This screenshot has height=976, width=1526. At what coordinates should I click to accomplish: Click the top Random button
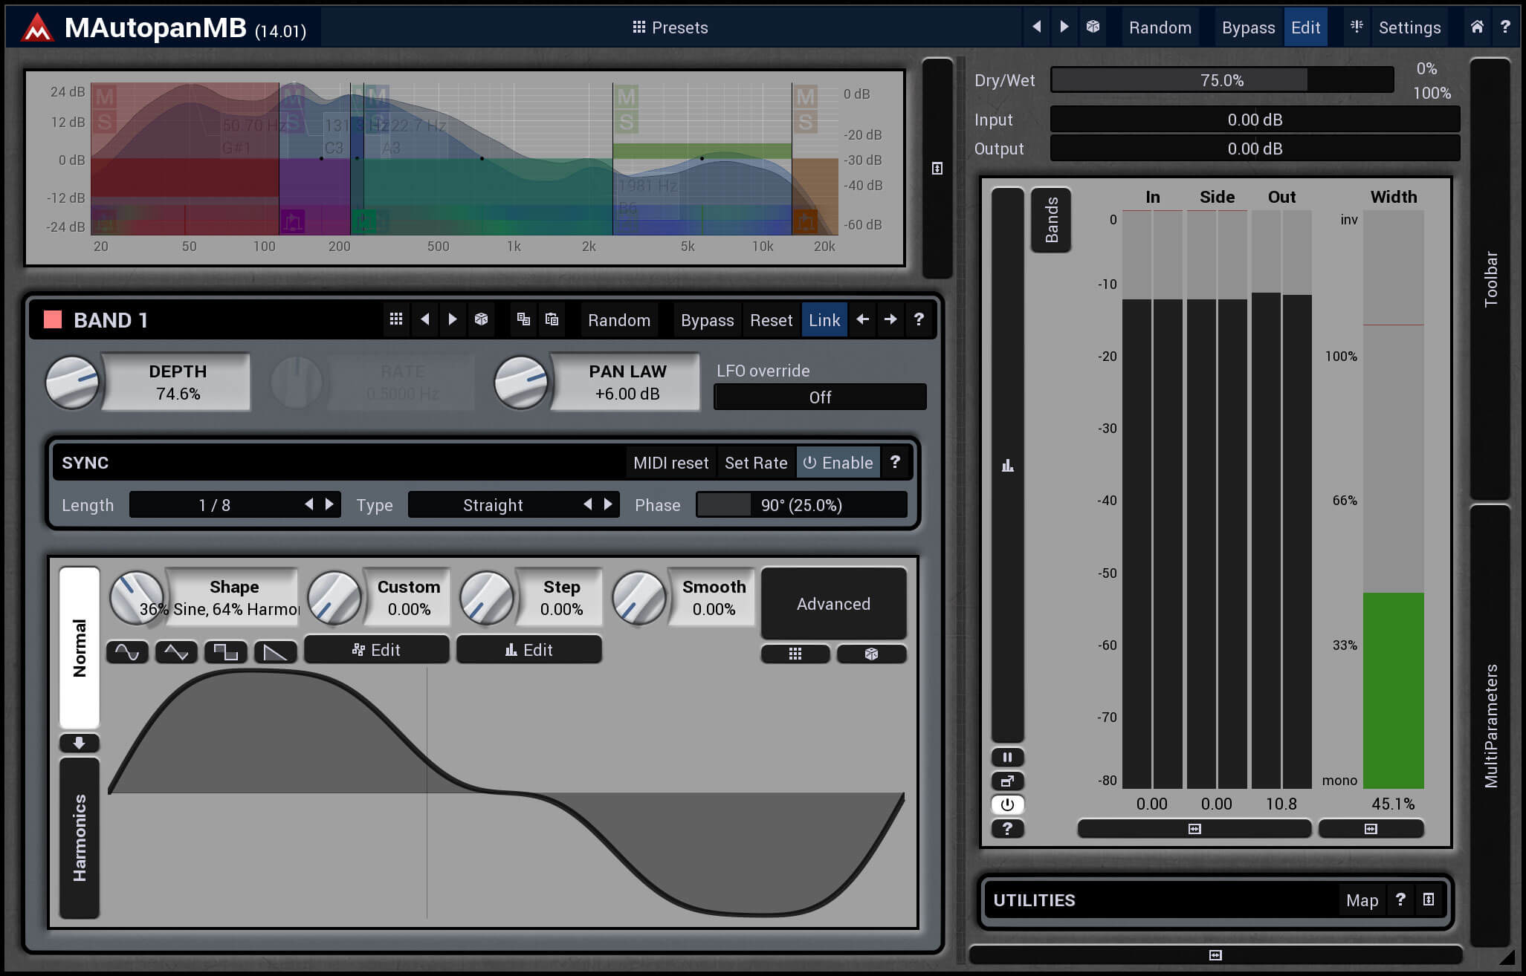(1160, 27)
